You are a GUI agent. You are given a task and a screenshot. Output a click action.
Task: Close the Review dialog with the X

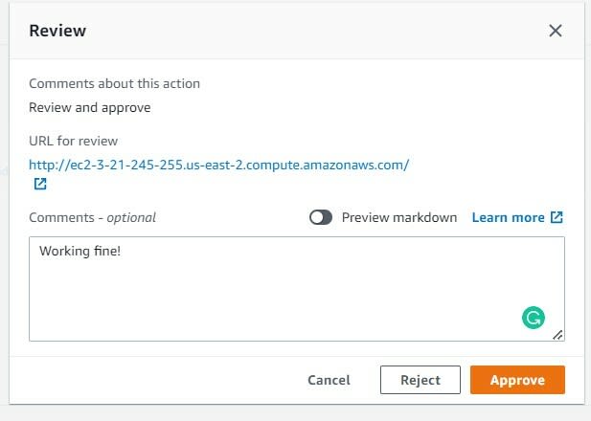(556, 31)
